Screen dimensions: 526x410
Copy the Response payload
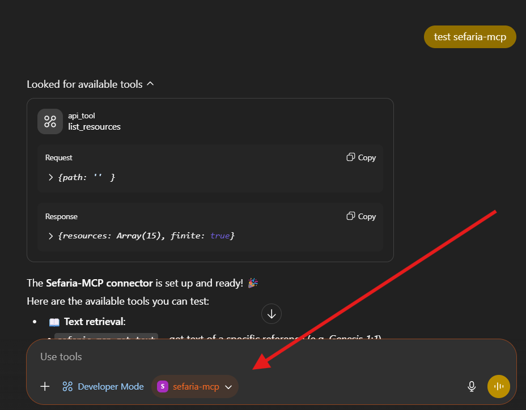click(x=361, y=216)
